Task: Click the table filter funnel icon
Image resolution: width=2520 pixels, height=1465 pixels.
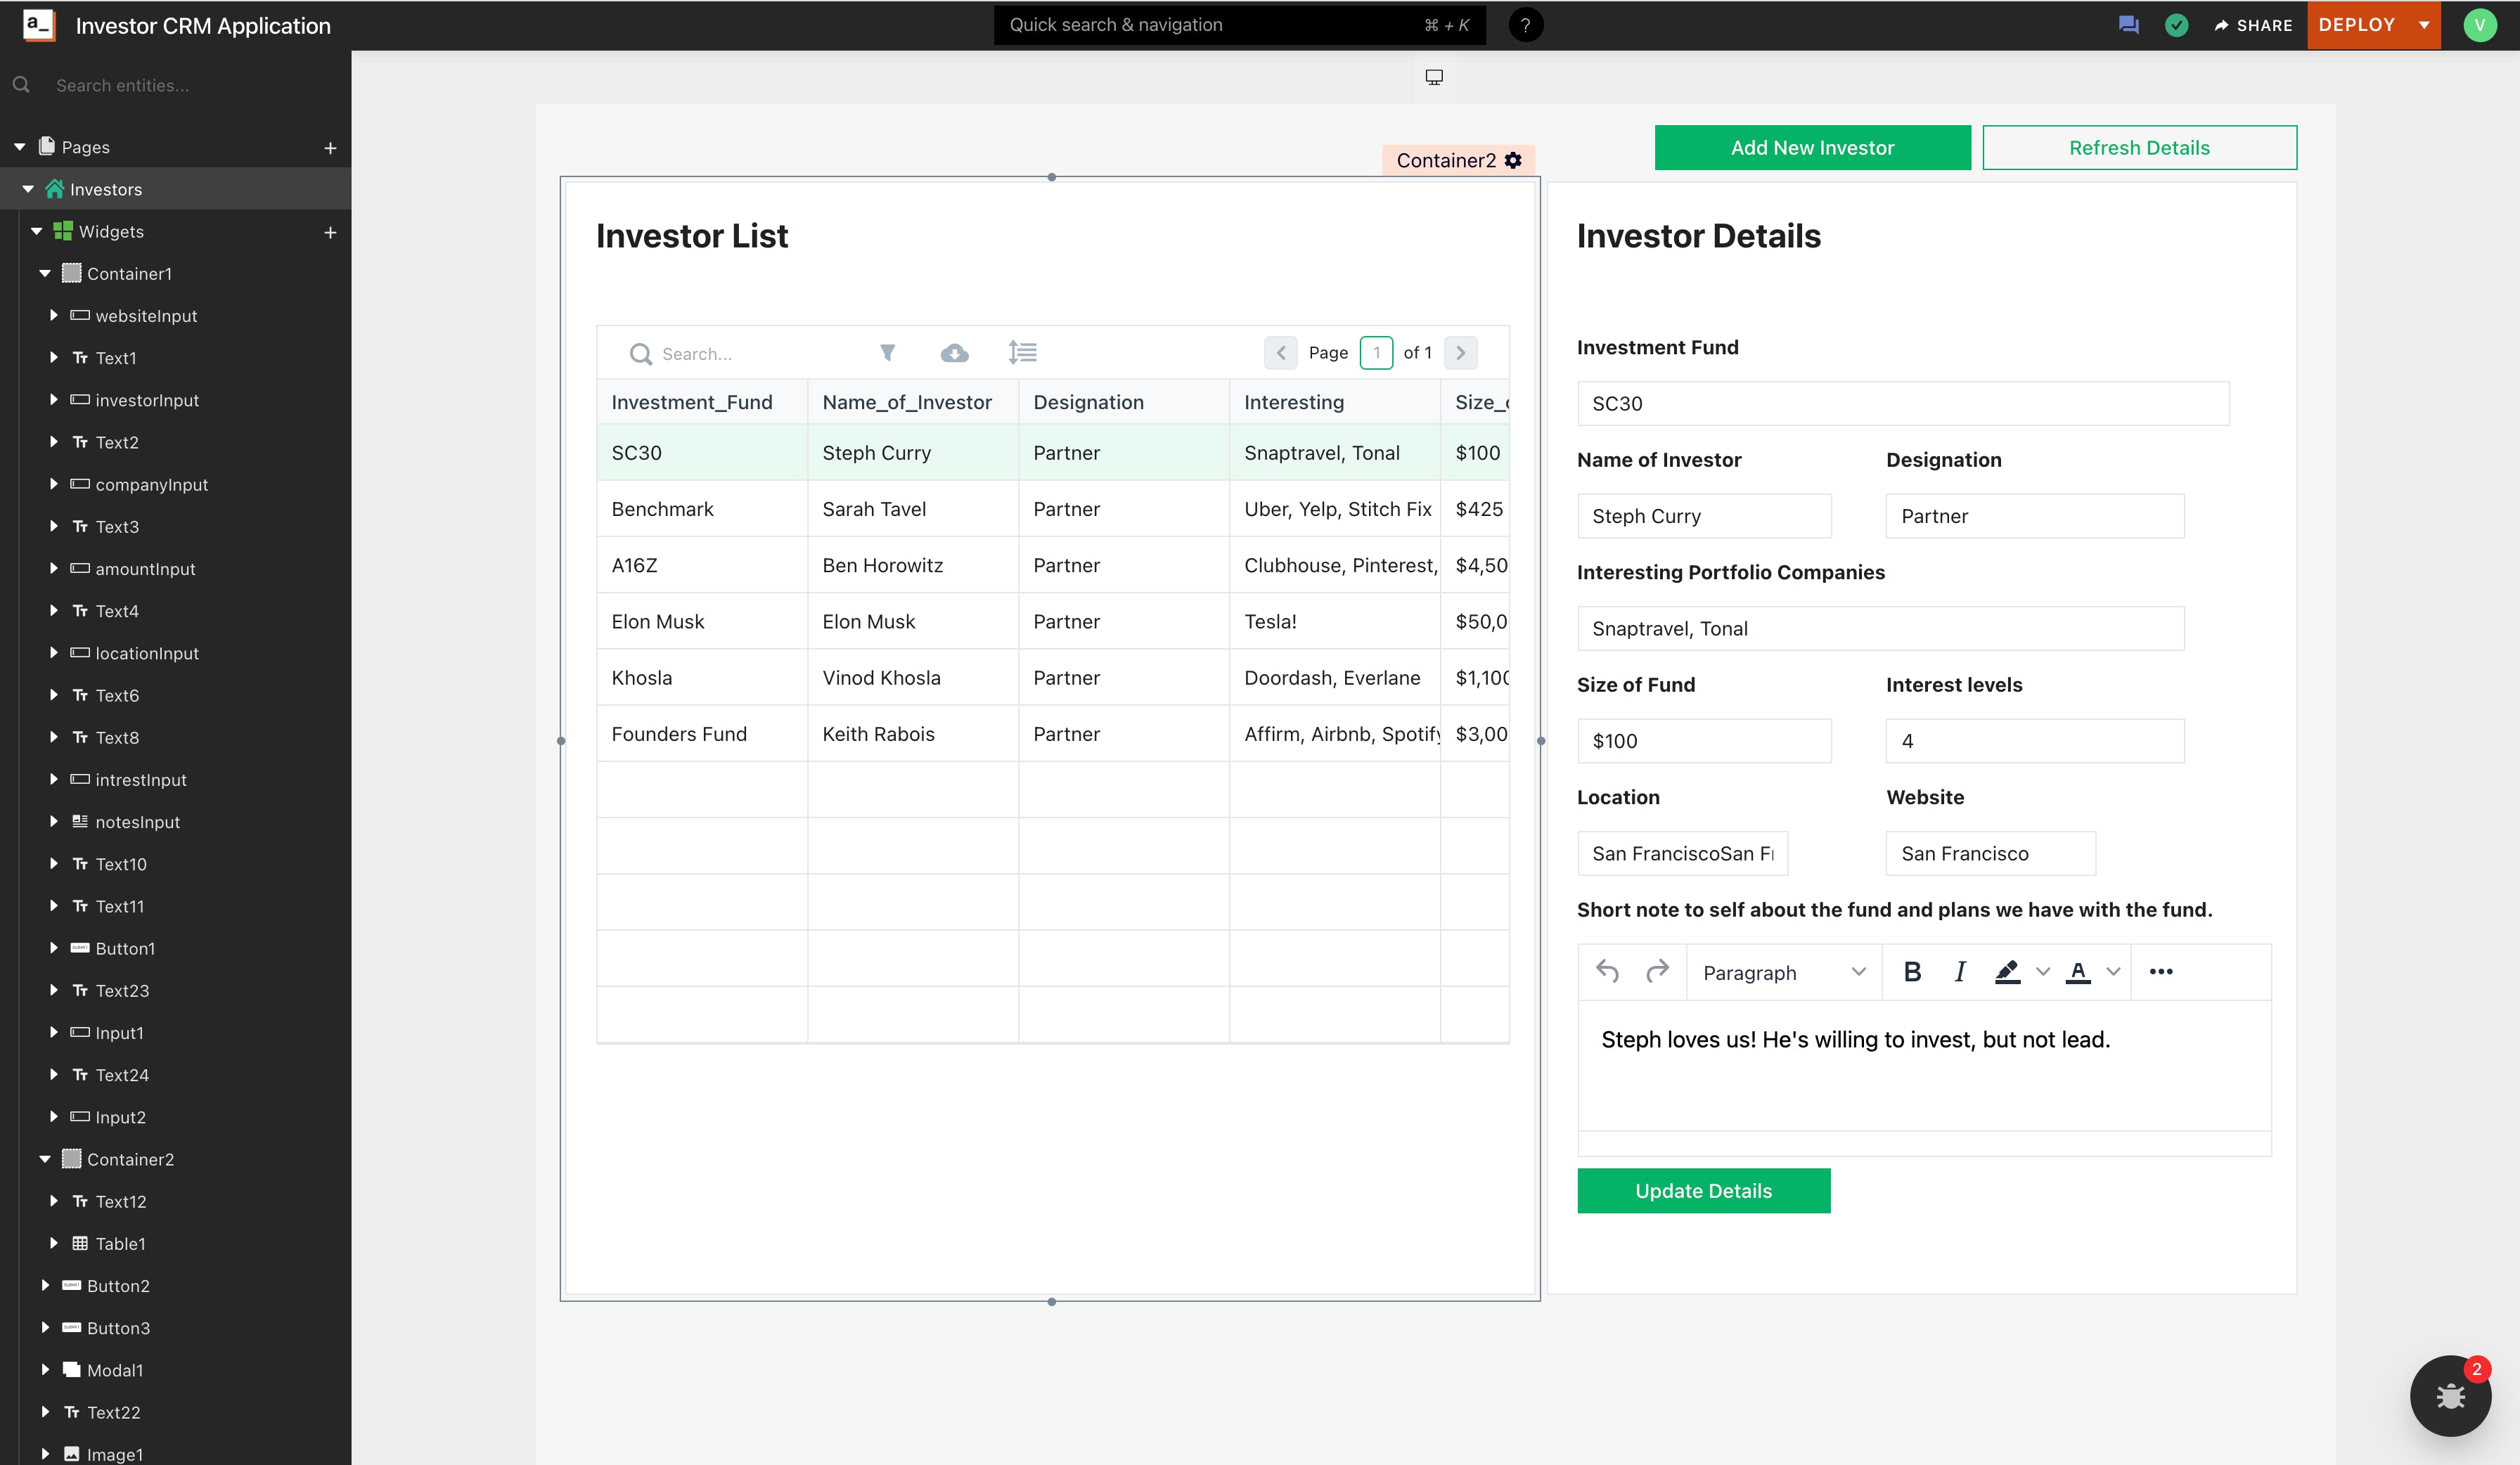Action: tap(887, 352)
